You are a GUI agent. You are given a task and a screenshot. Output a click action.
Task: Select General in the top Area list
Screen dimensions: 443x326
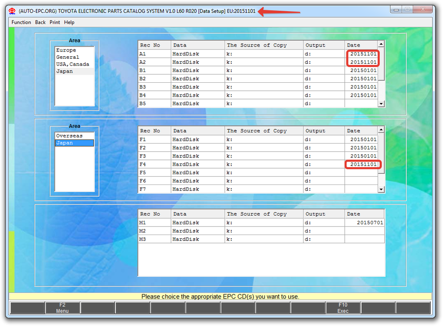(x=75, y=57)
